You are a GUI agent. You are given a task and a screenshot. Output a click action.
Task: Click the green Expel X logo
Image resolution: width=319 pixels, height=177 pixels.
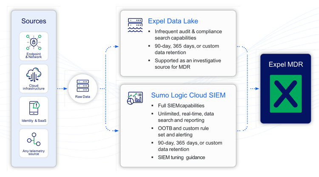pos(286,94)
